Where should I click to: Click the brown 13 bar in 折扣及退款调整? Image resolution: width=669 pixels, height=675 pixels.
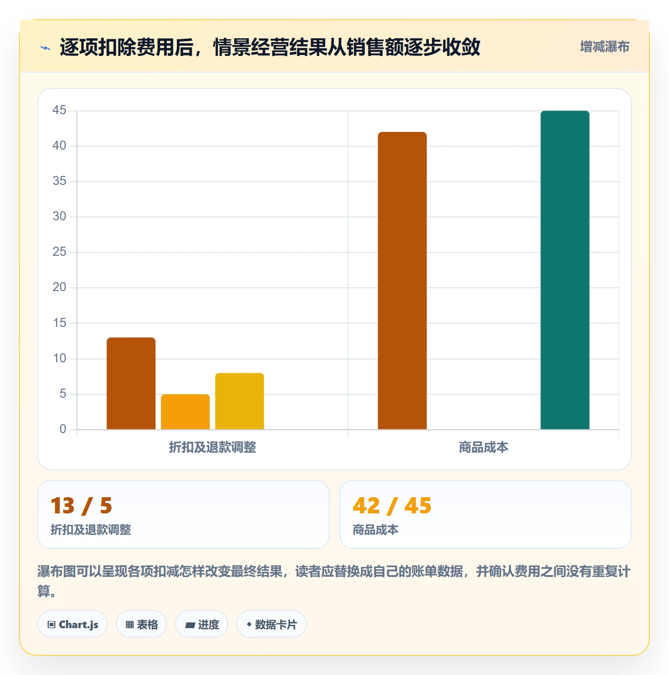point(131,383)
